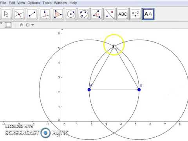Open the Edit menu
Image resolution: width=188 pixels, height=141 pixels.
(x=12, y=3)
